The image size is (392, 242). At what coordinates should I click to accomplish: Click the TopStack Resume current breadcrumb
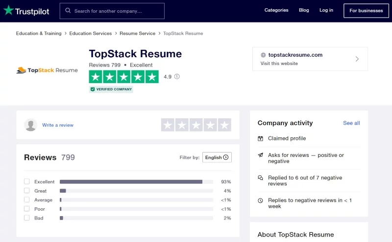[183, 33]
